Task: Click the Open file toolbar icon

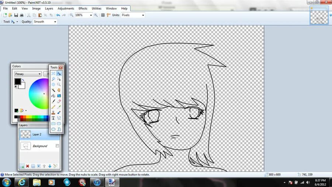Action: tap(10, 15)
